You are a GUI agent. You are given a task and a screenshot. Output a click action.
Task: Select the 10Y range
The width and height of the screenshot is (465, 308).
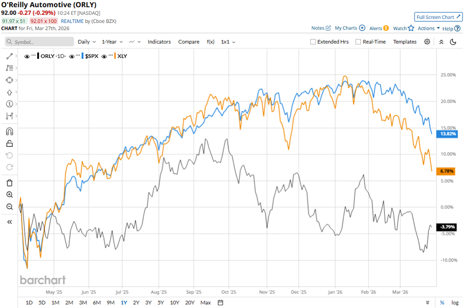pos(175,303)
